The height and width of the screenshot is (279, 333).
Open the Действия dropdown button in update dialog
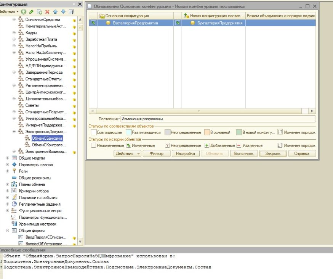127,153
